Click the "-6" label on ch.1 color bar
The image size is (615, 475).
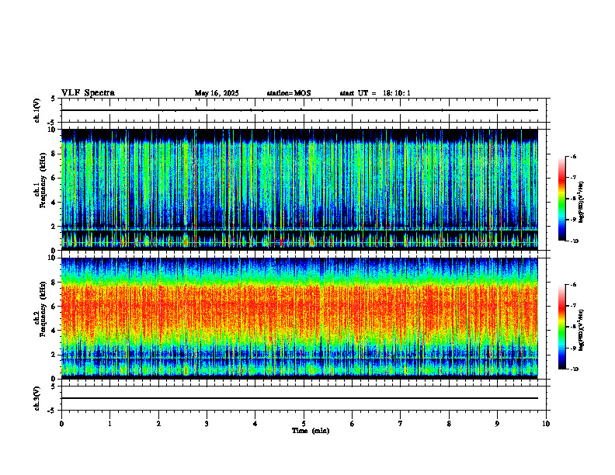(x=573, y=156)
